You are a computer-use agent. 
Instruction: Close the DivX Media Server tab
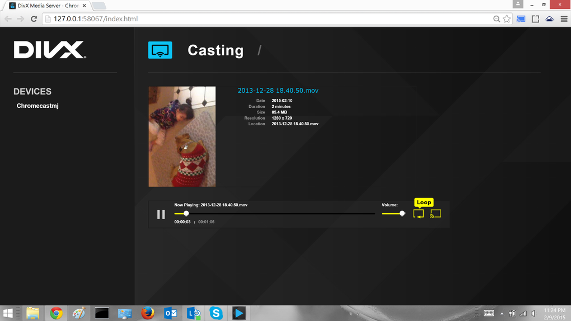(x=84, y=6)
